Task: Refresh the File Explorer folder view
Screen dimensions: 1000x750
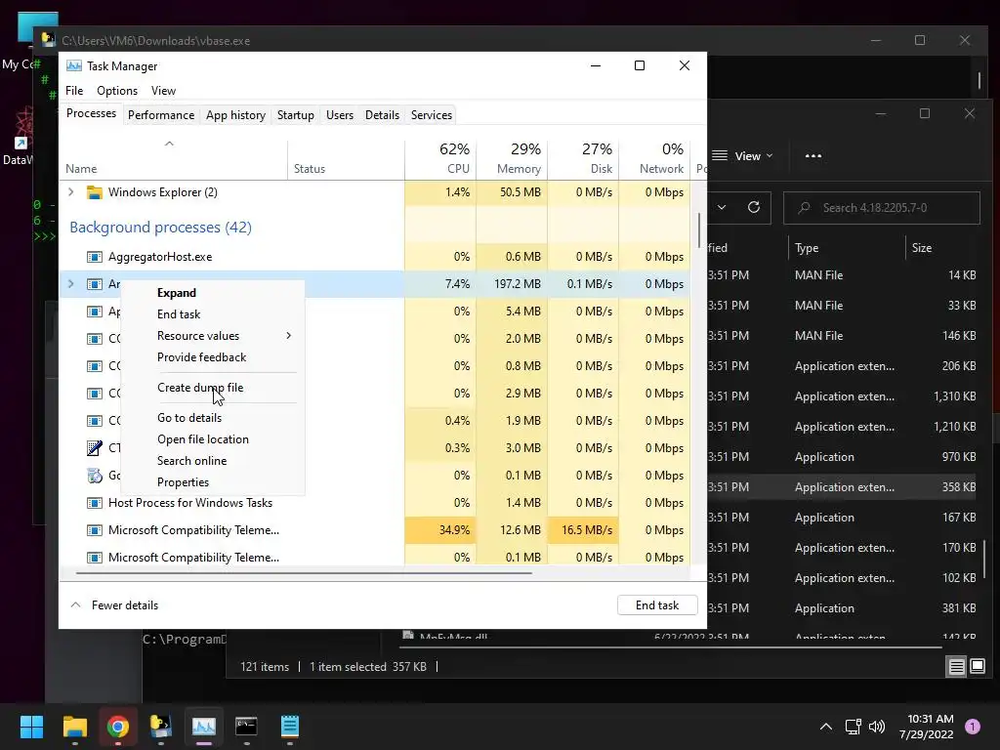Action: pos(754,207)
